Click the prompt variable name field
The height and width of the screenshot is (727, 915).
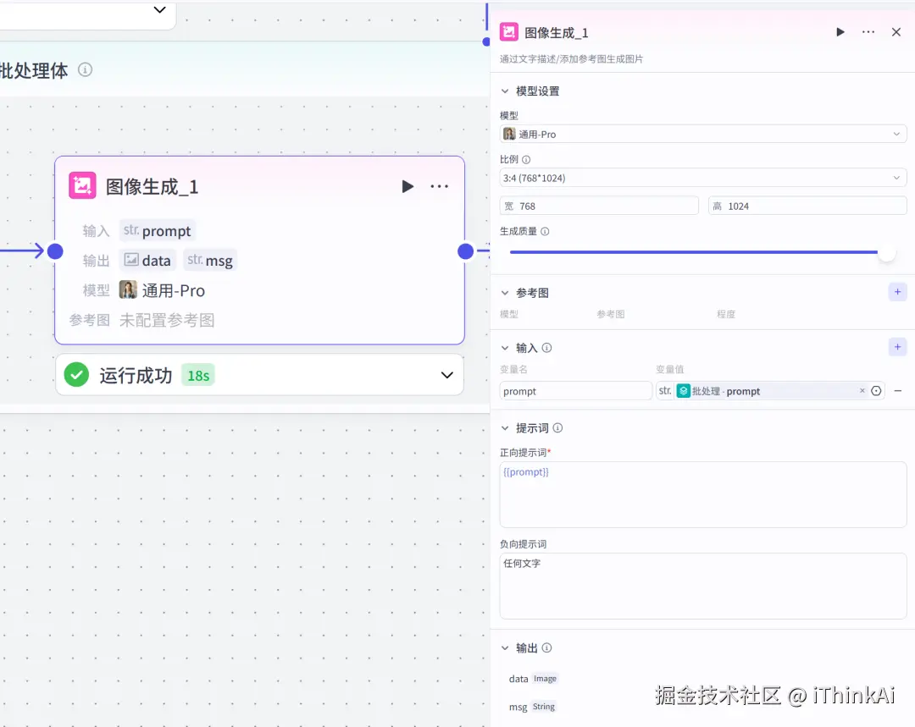575,391
